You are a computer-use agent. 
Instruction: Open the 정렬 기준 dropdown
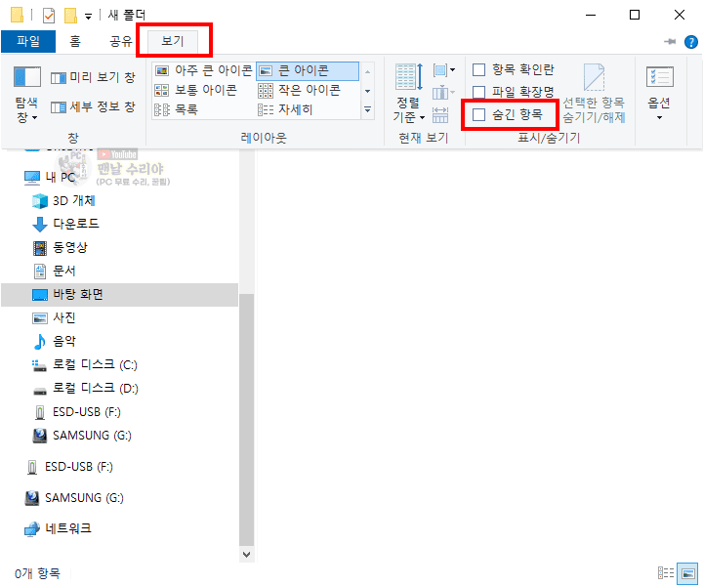tap(408, 93)
